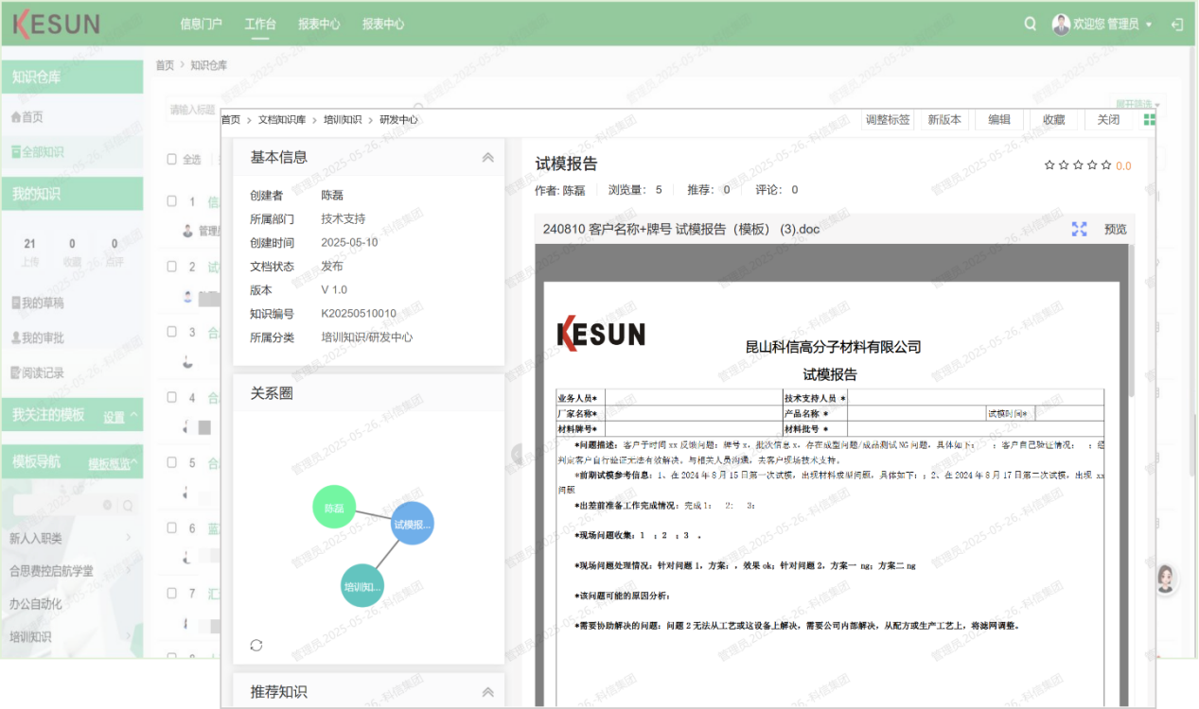Open the 欢迎您 管理员 user dropdown

pos(1103,25)
